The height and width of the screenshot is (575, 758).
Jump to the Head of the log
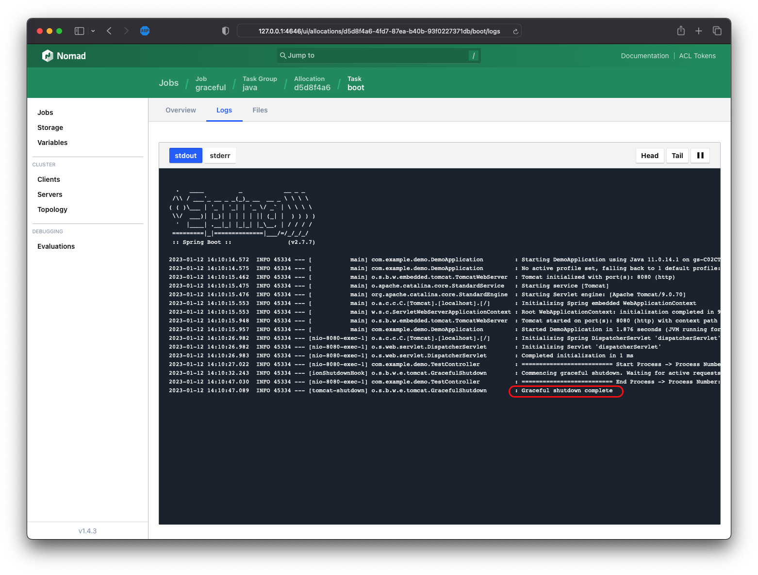(649, 156)
